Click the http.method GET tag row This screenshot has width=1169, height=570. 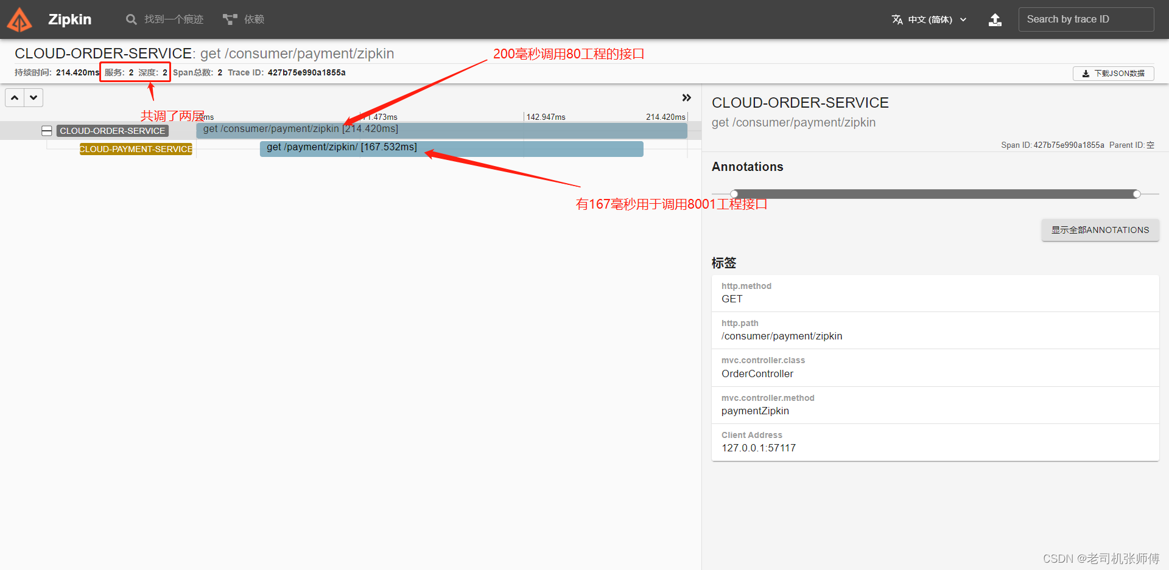click(x=935, y=293)
